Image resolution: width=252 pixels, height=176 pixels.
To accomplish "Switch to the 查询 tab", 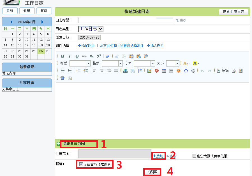I will click(44, 11).
